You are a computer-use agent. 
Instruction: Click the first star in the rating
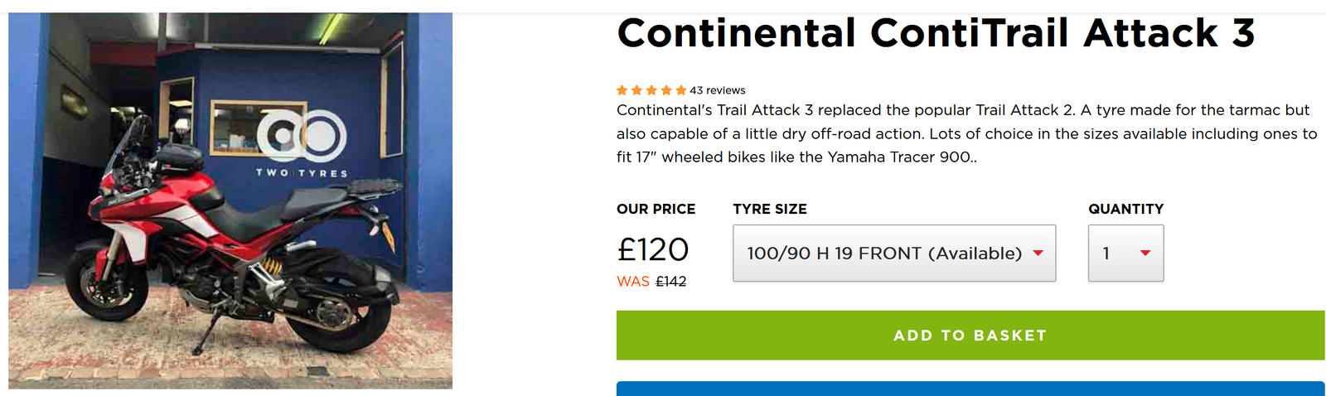(x=622, y=90)
